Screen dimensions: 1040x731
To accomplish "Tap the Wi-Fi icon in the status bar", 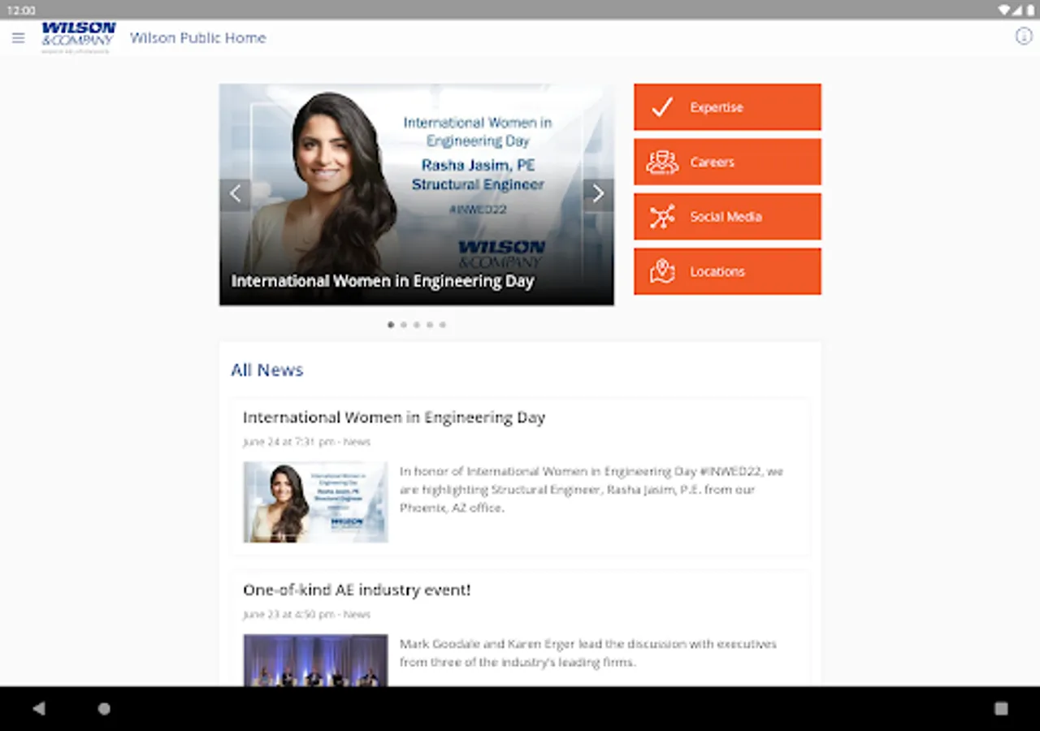I will click(1004, 11).
